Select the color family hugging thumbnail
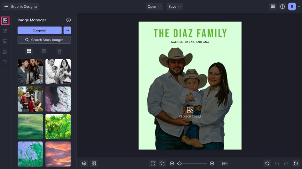 pyautogui.click(x=30, y=72)
